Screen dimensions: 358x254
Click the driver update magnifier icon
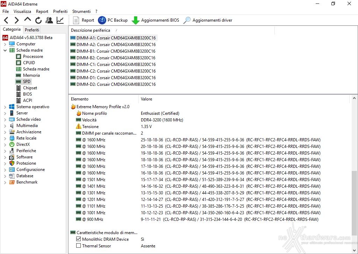click(187, 20)
